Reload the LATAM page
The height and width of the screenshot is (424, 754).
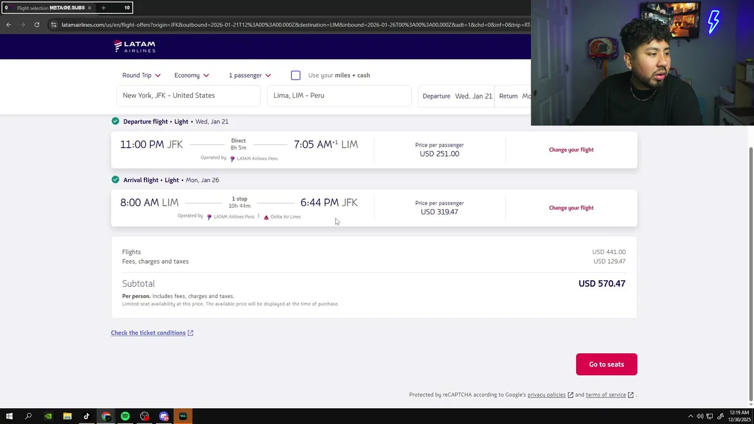coord(37,25)
